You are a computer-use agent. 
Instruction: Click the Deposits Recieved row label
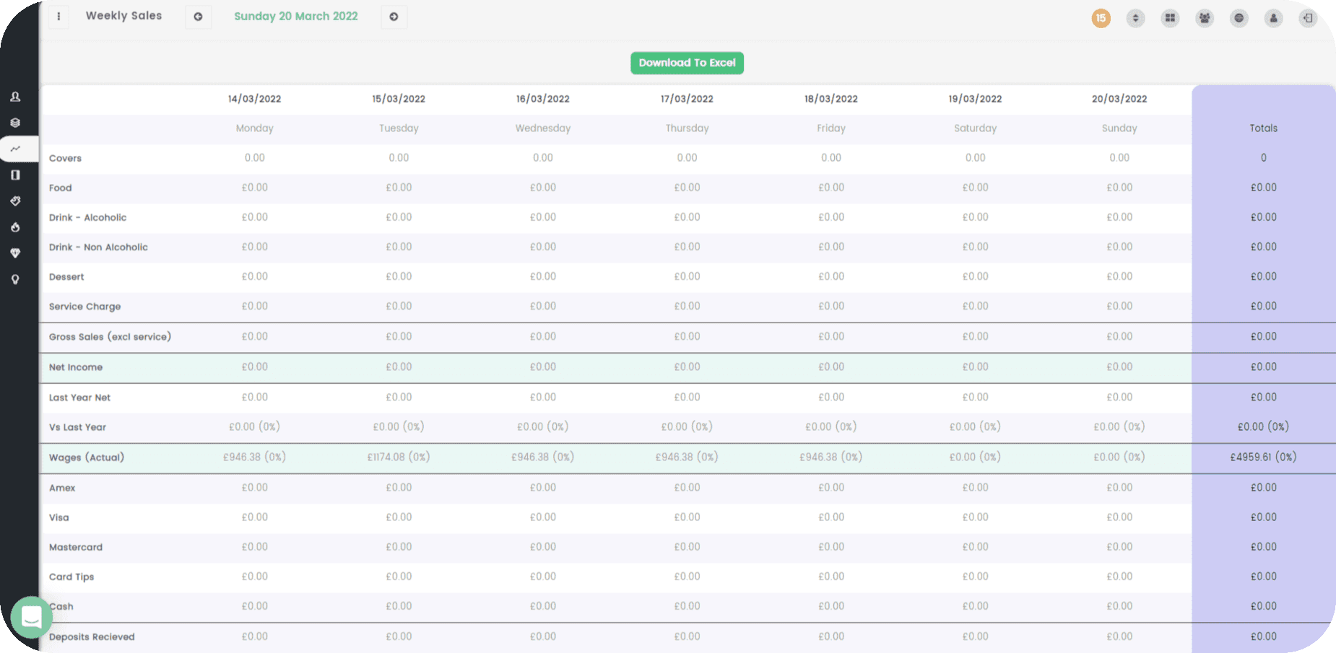click(x=92, y=636)
